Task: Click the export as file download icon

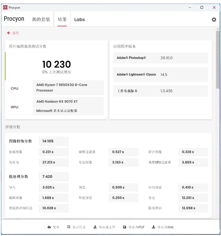Action: (x=95, y=227)
